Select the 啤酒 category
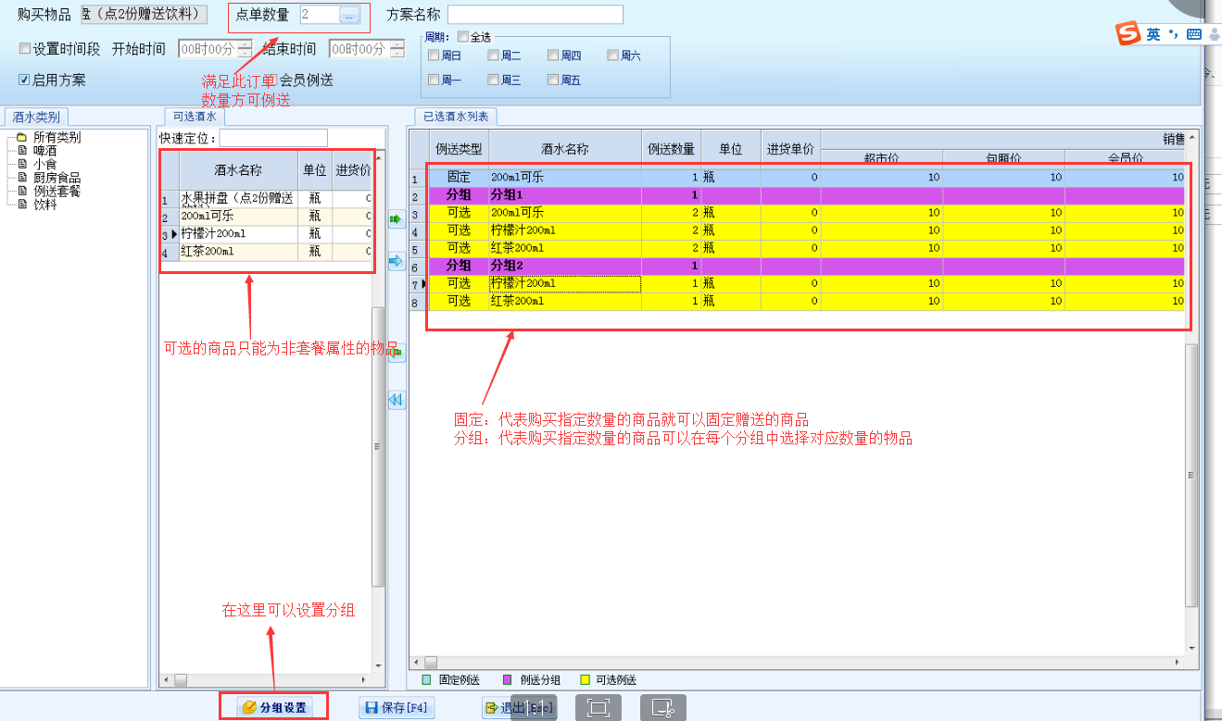1222x721 pixels. click(x=45, y=150)
